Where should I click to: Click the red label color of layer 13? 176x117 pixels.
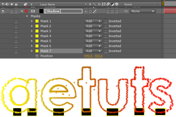coord(26,11)
